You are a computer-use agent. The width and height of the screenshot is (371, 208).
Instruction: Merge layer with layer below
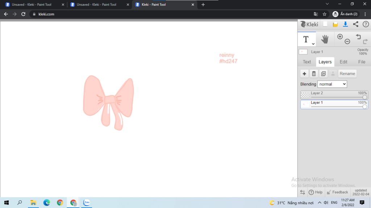coord(333,74)
